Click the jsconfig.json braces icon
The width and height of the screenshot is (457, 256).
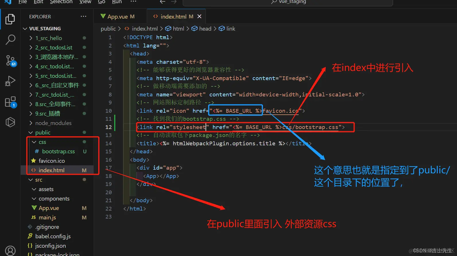[x=30, y=246]
